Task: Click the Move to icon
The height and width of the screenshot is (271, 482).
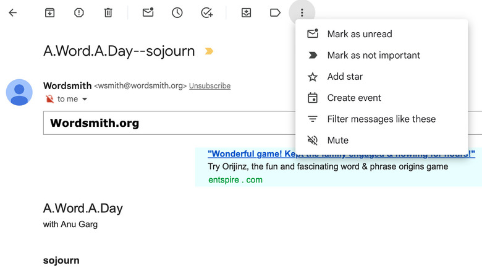Action: [x=246, y=12]
